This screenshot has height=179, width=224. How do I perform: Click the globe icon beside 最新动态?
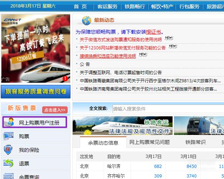click(87, 20)
